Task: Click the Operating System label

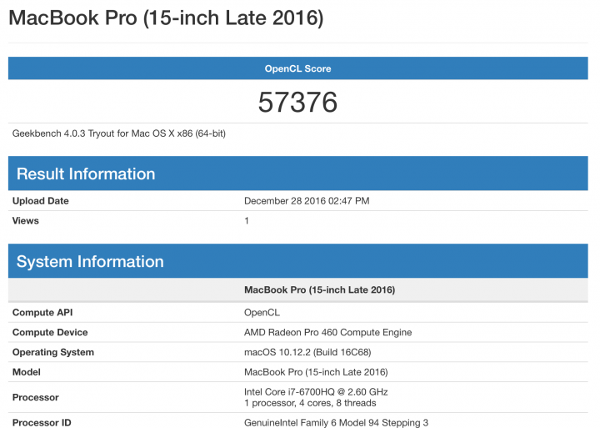Action: [x=53, y=352]
